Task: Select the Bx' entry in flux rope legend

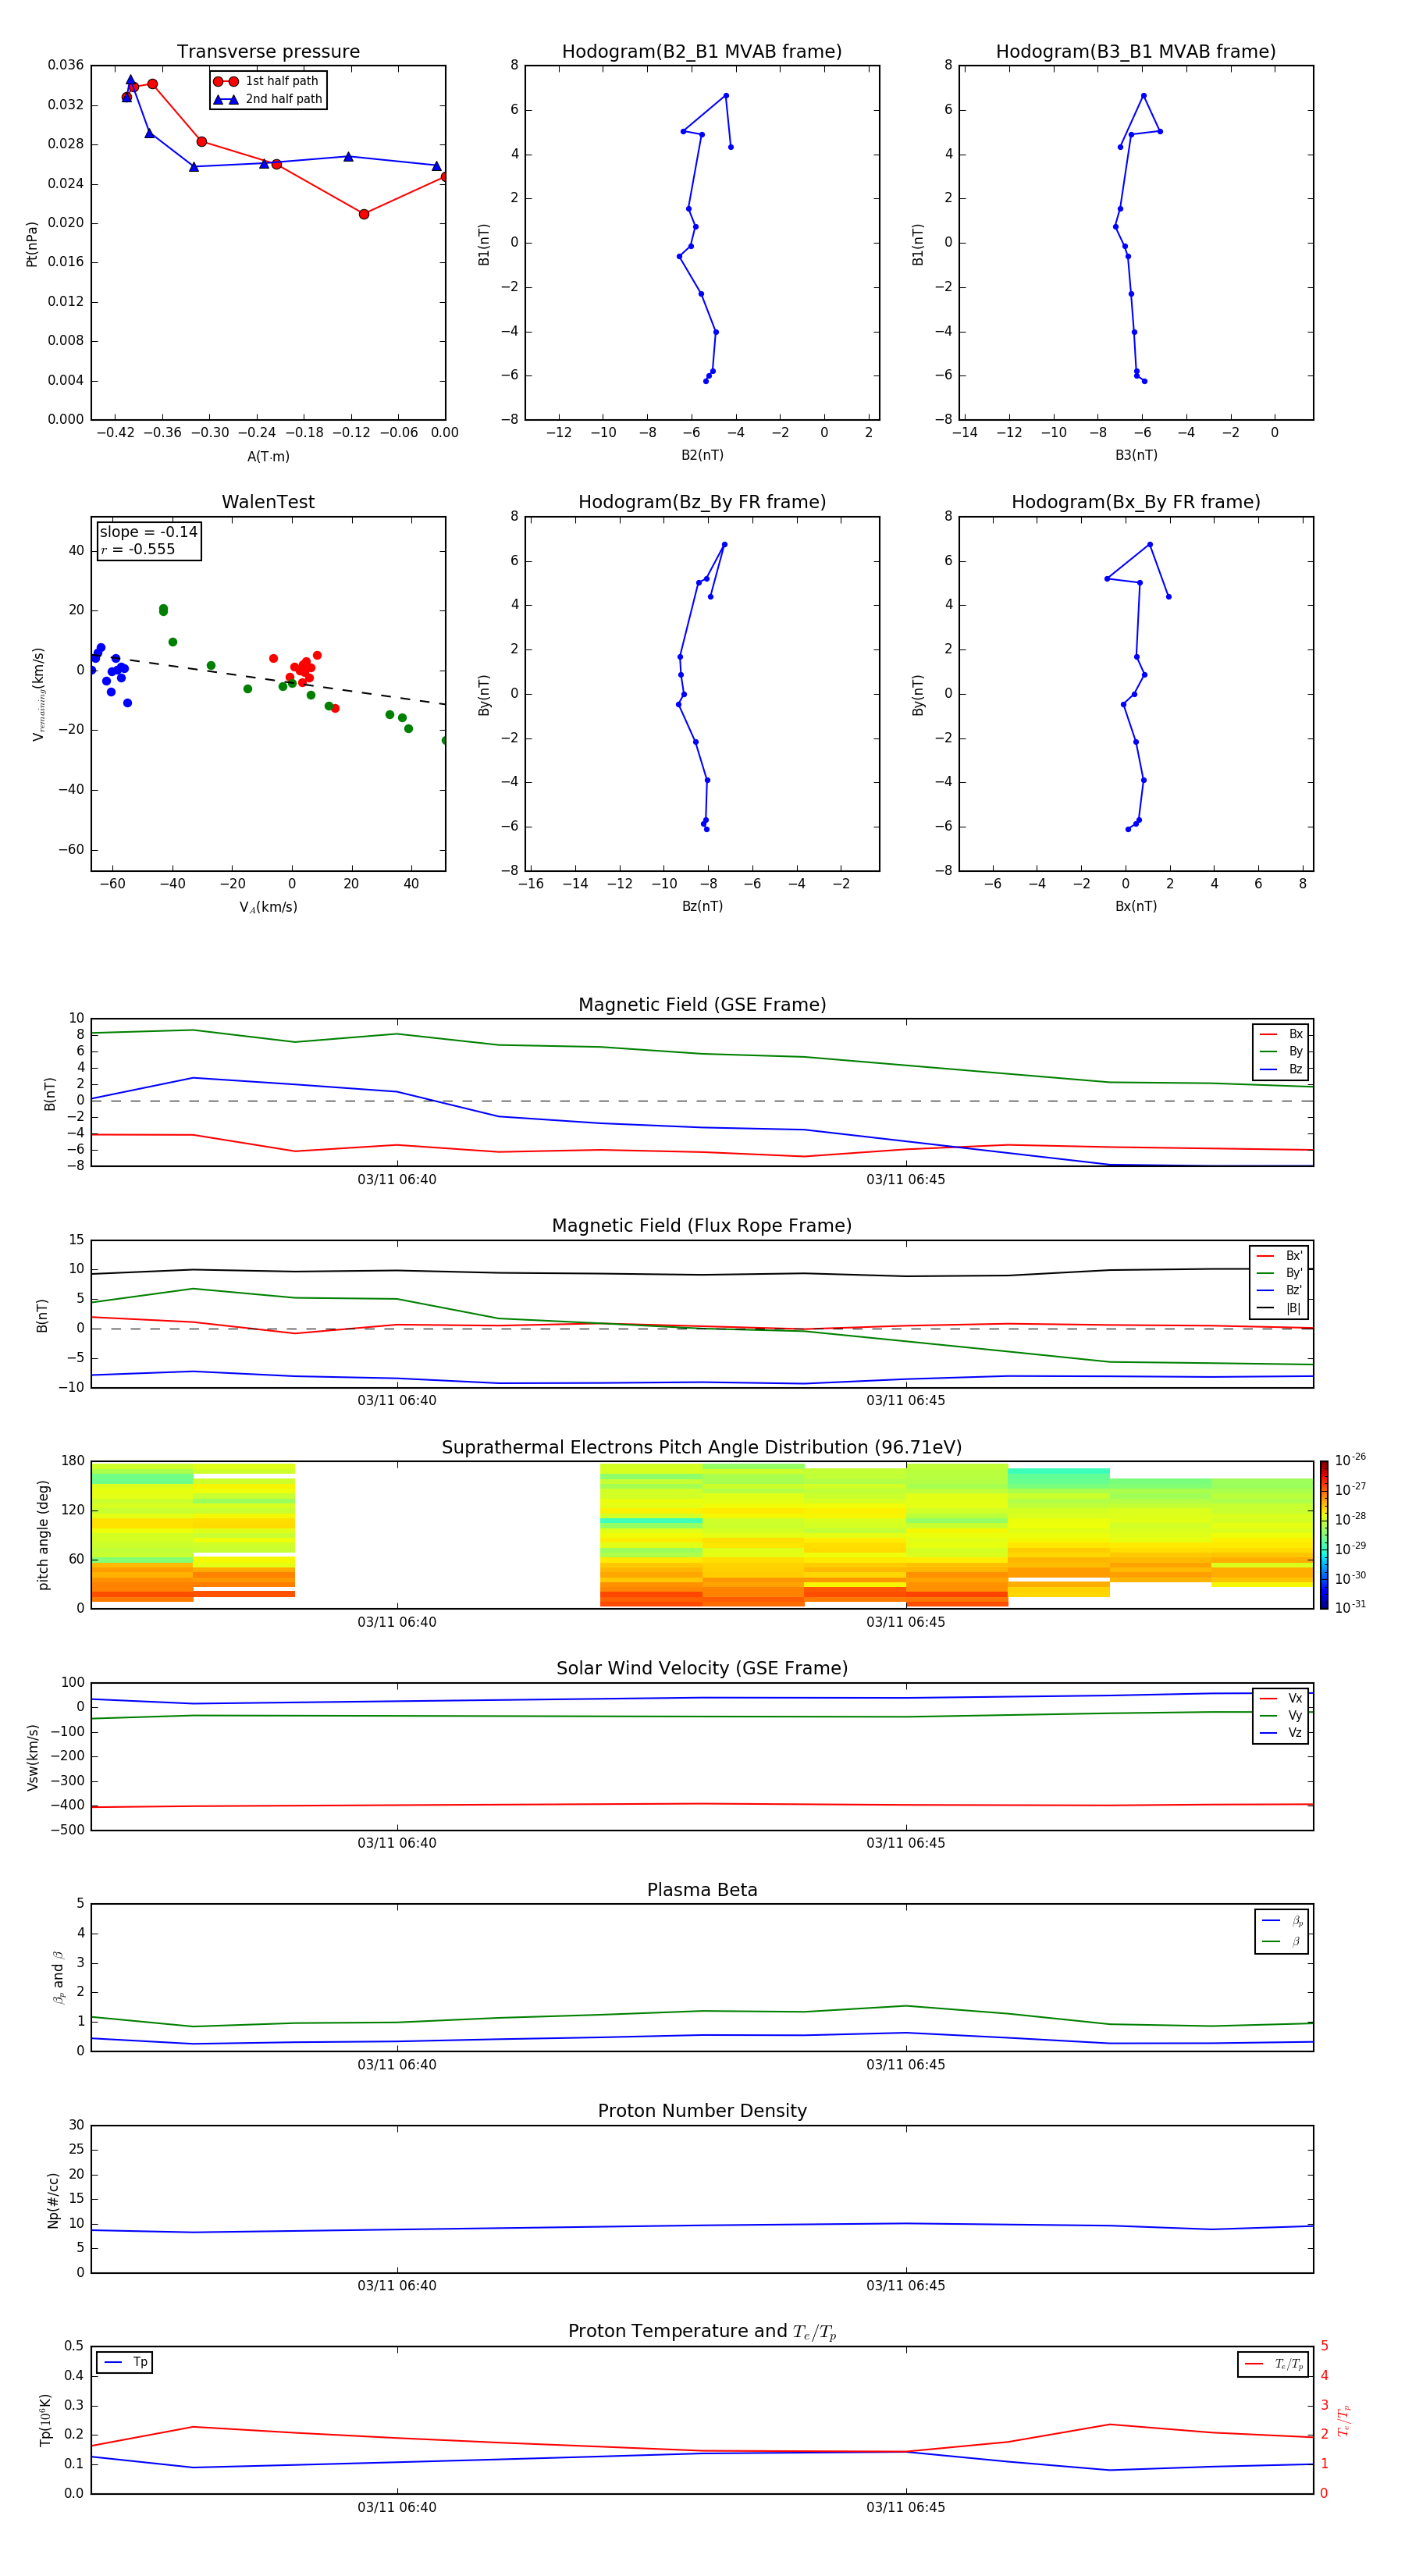Action: coord(1279,1256)
